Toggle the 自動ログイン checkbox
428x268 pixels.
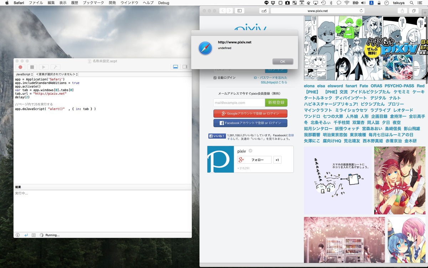[215, 78]
